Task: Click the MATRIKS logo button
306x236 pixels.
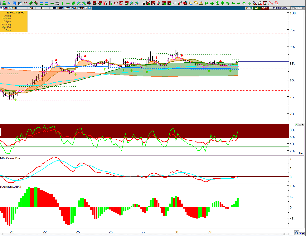Action: click(280, 8)
